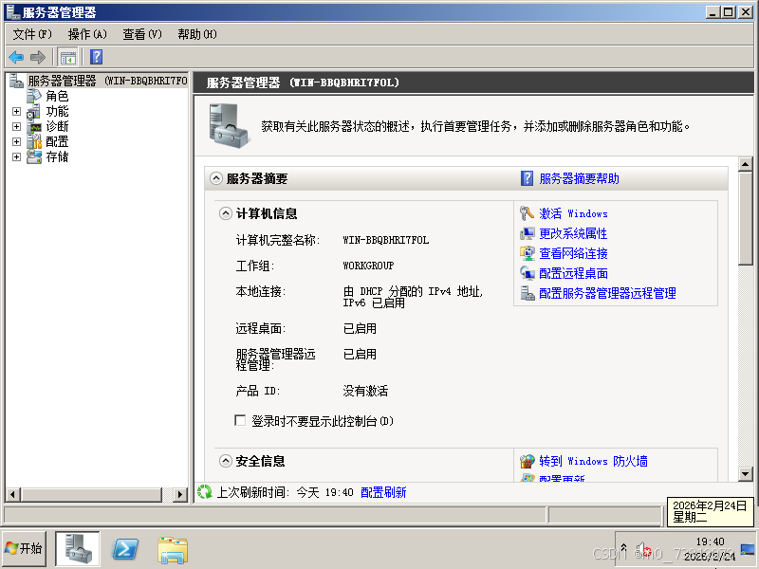Click the icon beside 更改系统属性
The height and width of the screenshot is (569, 759).
(x=527, y=233)
